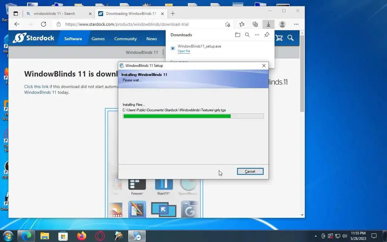387x242 pixels.
Task: Open the Software menu on Stardock
Action: [73, 39]
